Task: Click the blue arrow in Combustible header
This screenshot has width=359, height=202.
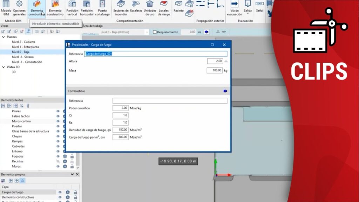Action: tap(225, 91)
